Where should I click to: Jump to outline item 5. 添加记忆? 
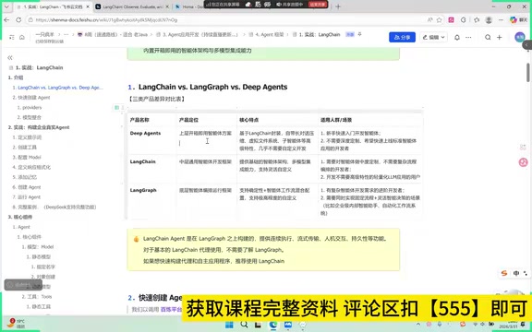(24, 177)
